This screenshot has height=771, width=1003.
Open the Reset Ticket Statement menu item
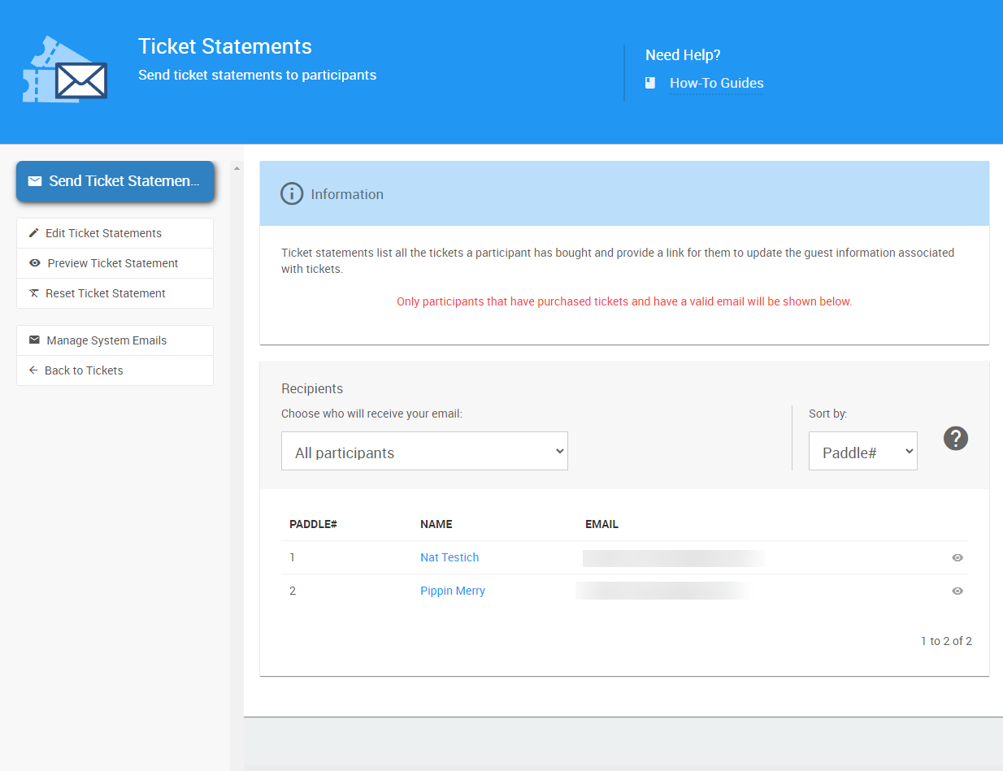[x=106, y=293]
